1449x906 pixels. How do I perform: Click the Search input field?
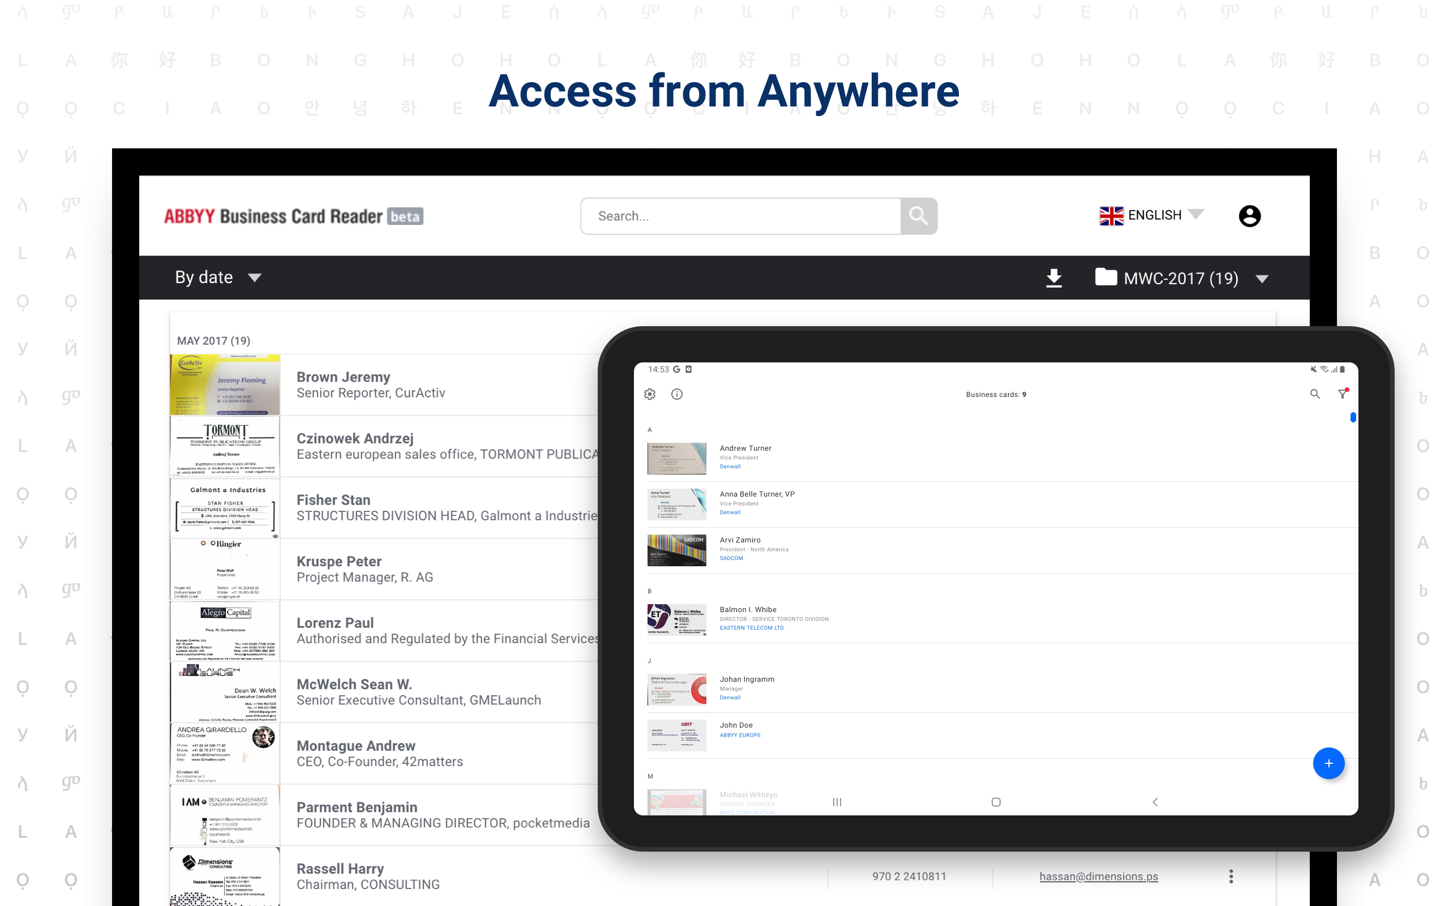[741, 216]
